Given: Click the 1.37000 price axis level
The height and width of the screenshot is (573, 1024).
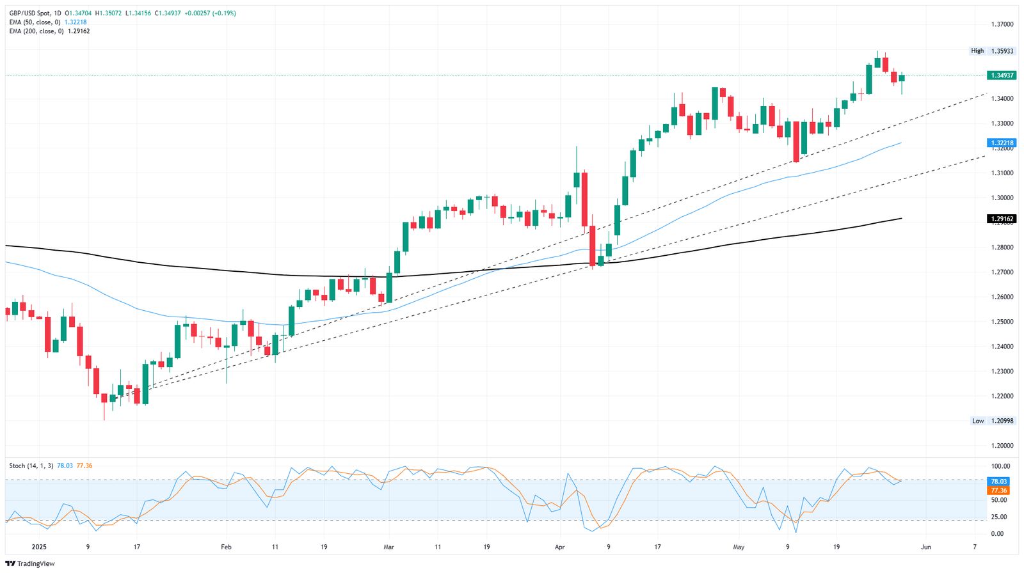Looking at the screenshot, I should click(x=1002, y=24).
